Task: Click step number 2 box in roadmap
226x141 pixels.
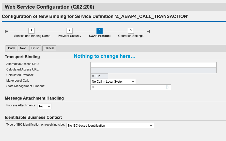Action: 69,31
